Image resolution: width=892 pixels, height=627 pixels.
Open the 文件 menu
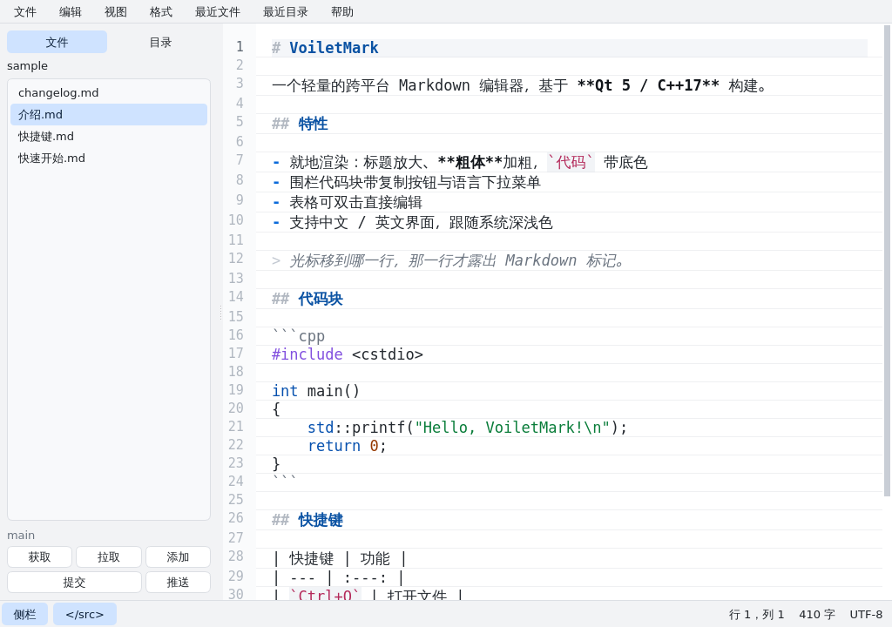[x=25, y=12]
